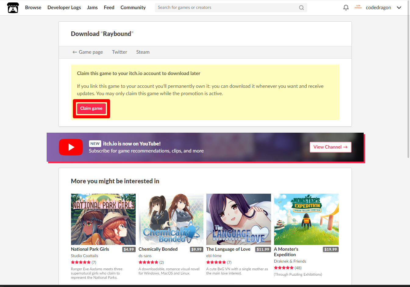Screen dimensions: 410x287
Task: Click the page vertical scrollbar
Action: point(408,79)
